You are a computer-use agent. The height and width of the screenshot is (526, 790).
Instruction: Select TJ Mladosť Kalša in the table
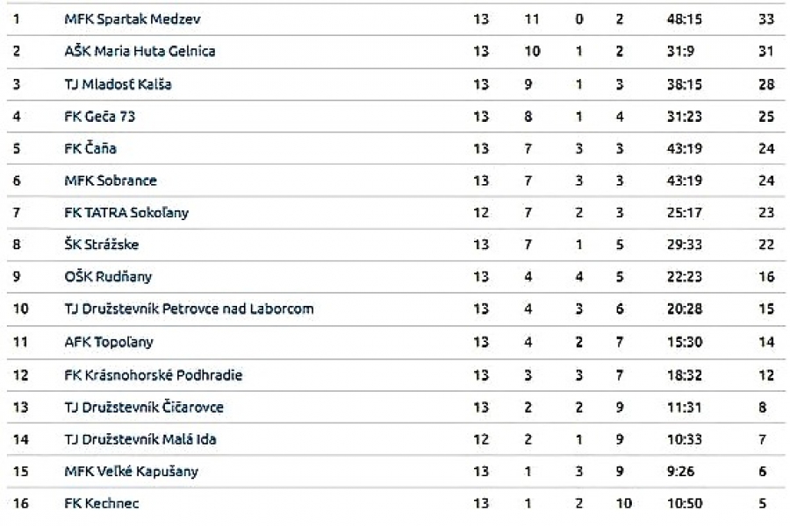[118, 84]
